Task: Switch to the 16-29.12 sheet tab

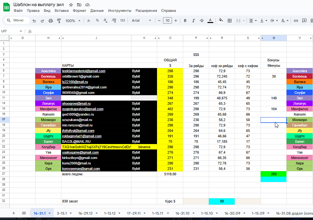Action: coord(85,213)
